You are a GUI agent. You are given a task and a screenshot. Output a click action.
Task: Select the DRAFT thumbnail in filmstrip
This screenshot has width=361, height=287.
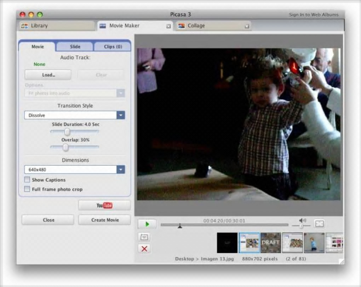(x=271, y=243)
